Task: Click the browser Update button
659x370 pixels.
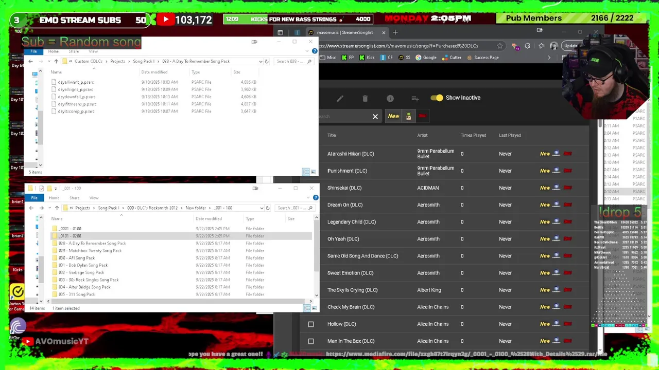Action: tap(570, 46)
